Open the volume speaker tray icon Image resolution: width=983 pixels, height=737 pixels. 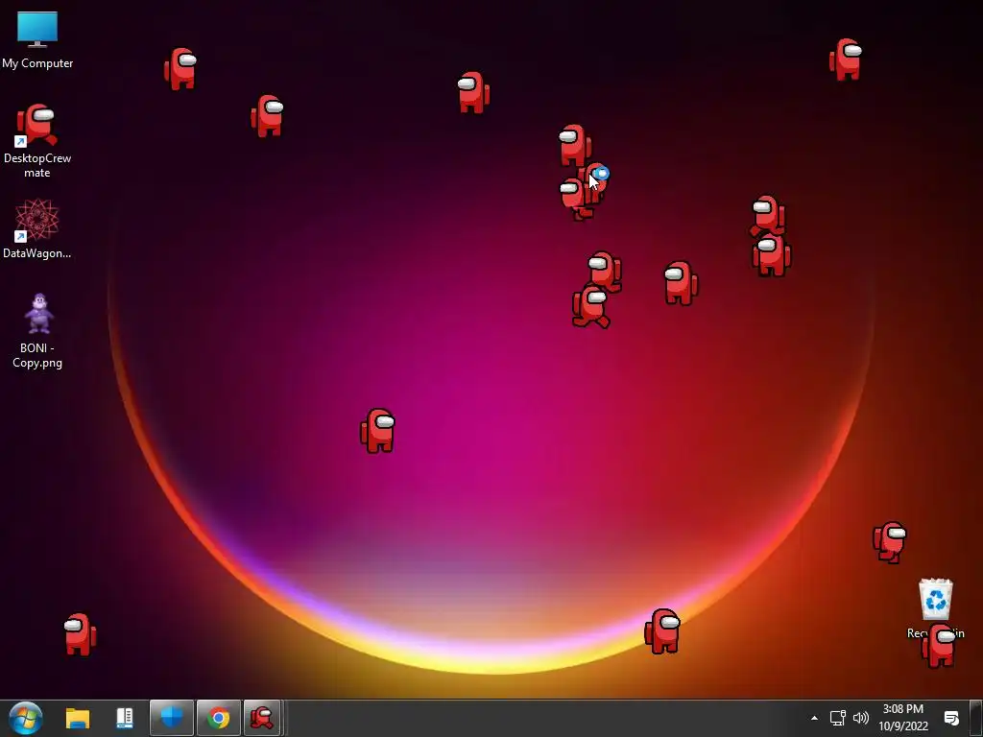coord(861,718)
